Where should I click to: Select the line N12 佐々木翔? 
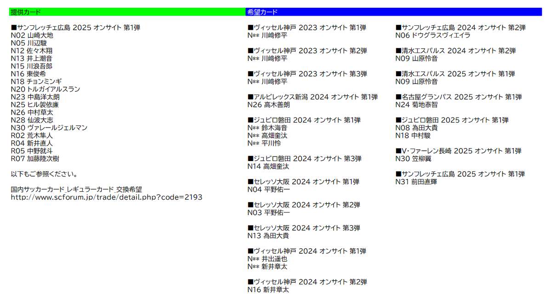[32, 51]
